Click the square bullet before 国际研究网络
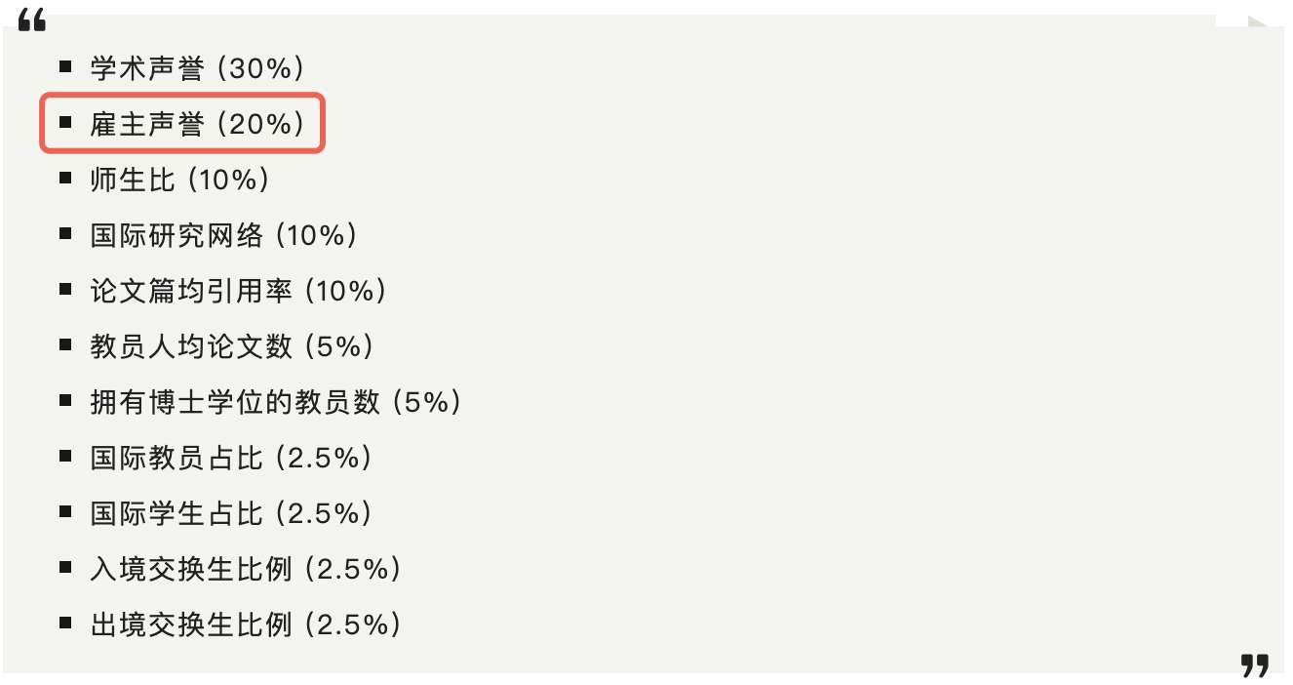Screen dimensions: 1293x685 click(x=65, y=234)
